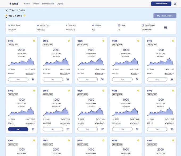The width and height of the screenshot is (181, 156).
Task: Click the price chart on the 2.8 ETE card
Action: [21, 62]
